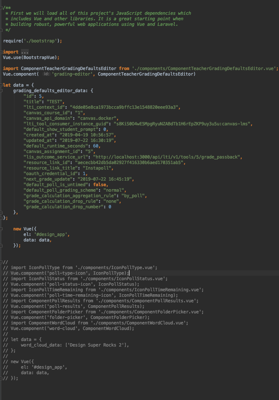Click the commented import ComponentPollResults line
Image resolution: width=279 pixels, height=400 pixels.
pos(100,301)
